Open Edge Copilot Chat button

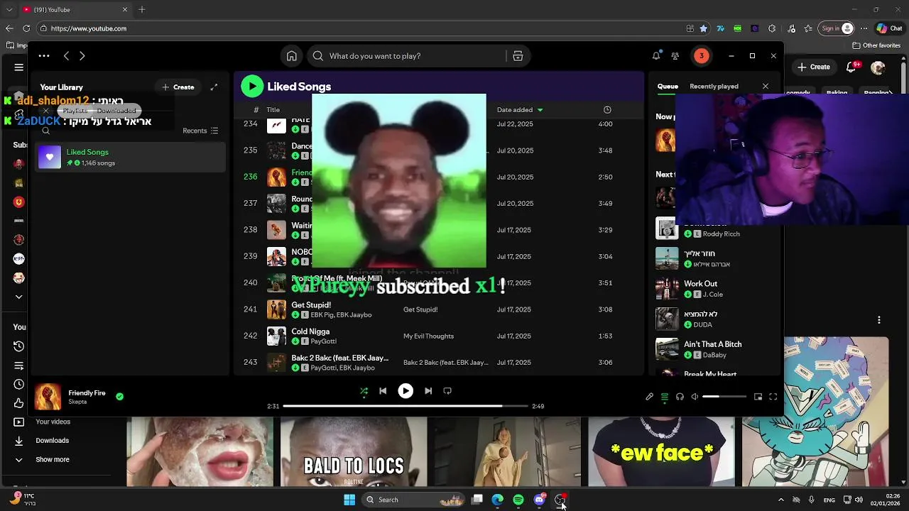pyautogui.click(x=890, y=28)
